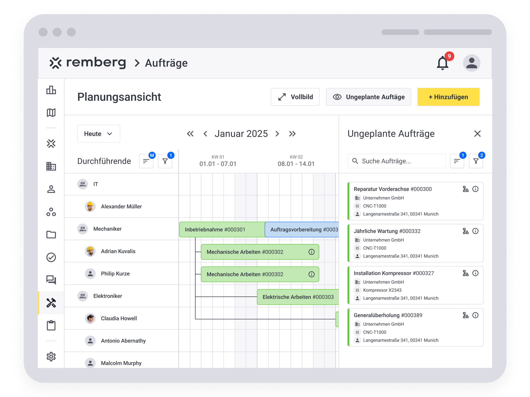Open the map view sidebar icon
Viewport: 530px width, 397px height.
[51, 113]
